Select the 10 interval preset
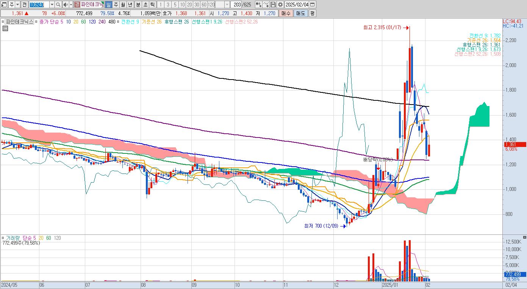Viewport: 527px width, 289px height. coord(182,5)
